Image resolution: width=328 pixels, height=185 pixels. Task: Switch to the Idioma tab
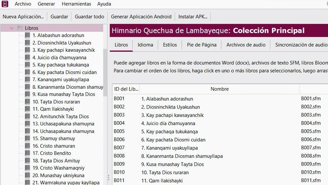[145, 45]
